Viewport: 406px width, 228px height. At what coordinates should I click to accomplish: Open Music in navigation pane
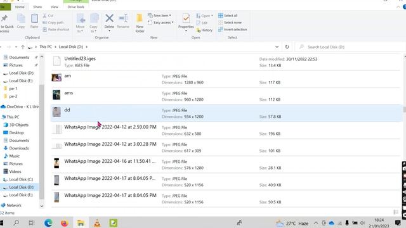(11, 156)
